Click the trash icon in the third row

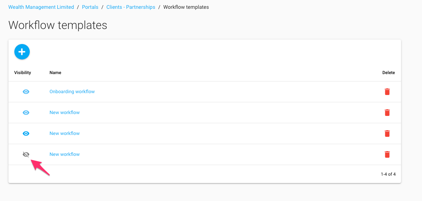tap(387, 134)
